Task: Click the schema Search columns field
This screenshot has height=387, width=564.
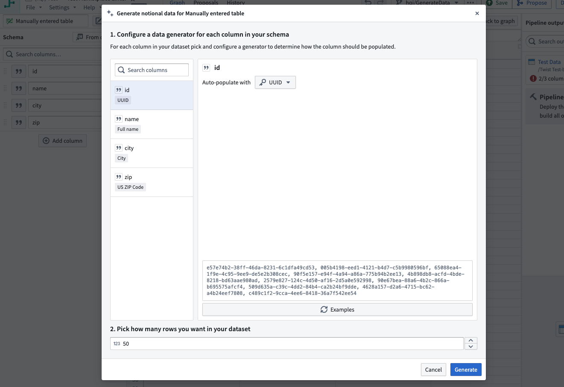Action: (52, 54)
